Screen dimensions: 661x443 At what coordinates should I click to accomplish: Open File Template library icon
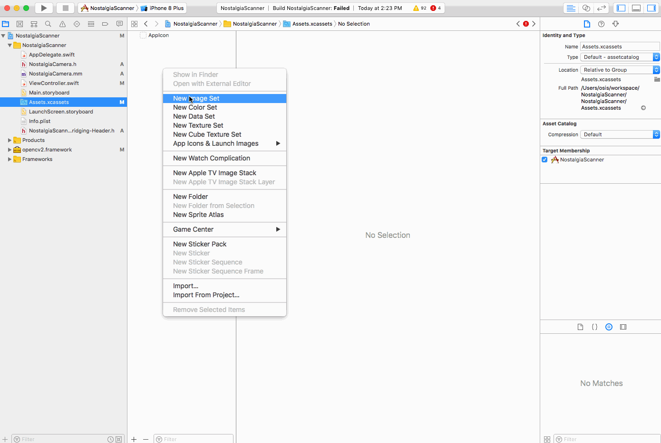click(x=580, y=327)
